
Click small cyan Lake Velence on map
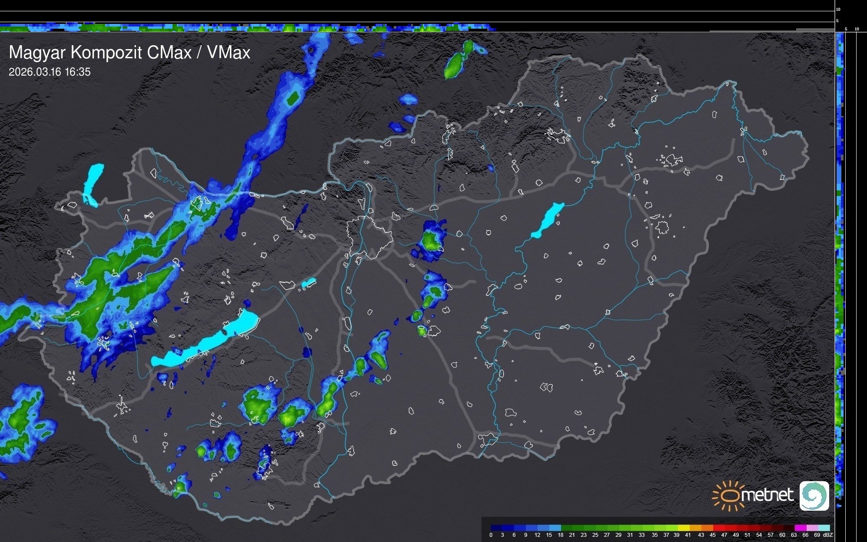click(309, 283)
